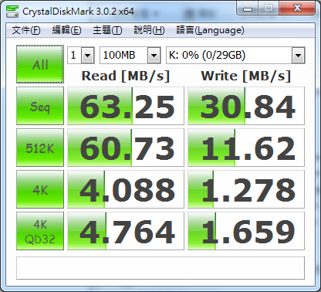
Task: Open the 主題(T) menu
Action: pos(107,30)
